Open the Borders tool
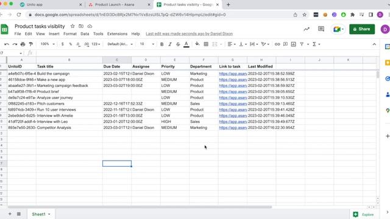Image resolution: width=390 pixels, height=219 pixels. click(x=206, y=44)
